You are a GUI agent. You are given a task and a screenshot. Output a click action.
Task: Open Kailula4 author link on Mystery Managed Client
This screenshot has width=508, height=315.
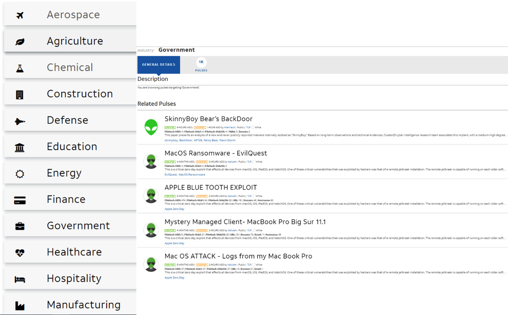pyautogui.click(x=232, y=230)
